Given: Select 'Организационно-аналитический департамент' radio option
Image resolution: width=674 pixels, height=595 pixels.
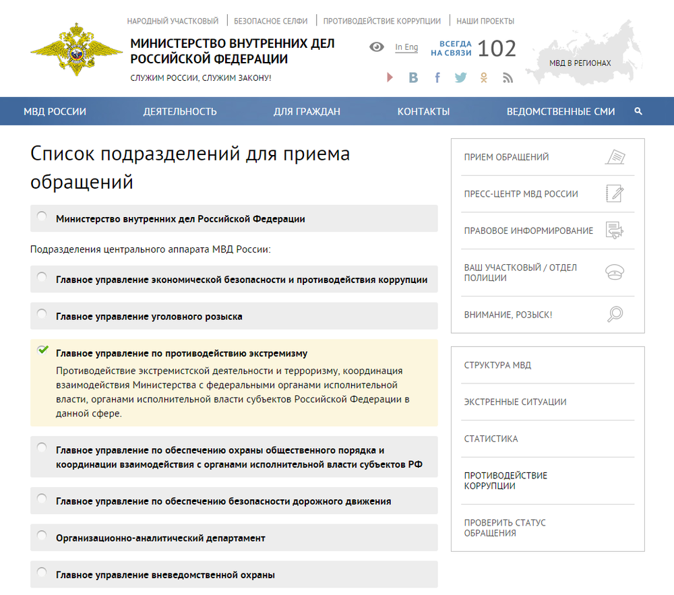Looking at the screenshot, I should coord(42,536).
